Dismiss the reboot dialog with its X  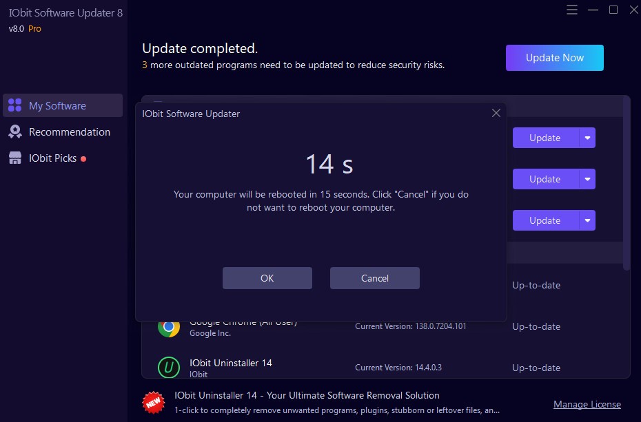(x=496, y=113)
